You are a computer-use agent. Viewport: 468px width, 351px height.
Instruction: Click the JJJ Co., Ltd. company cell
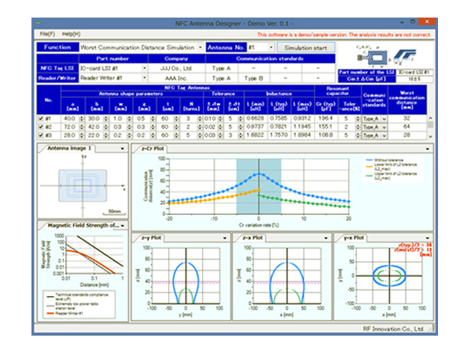point(176,68)
